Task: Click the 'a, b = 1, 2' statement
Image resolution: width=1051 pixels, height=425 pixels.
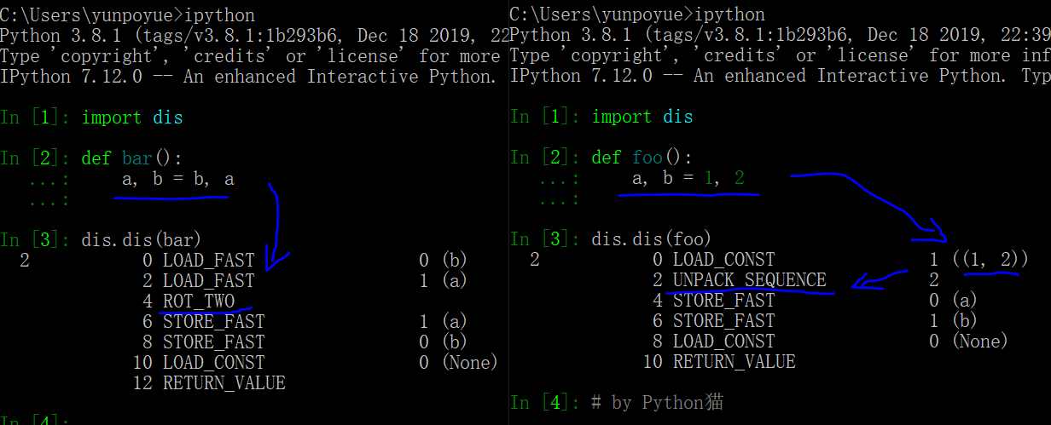Action: click(688, 178)
